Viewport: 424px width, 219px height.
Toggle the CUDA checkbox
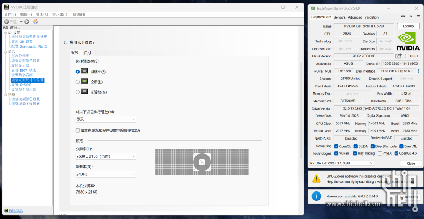[356, 146]
